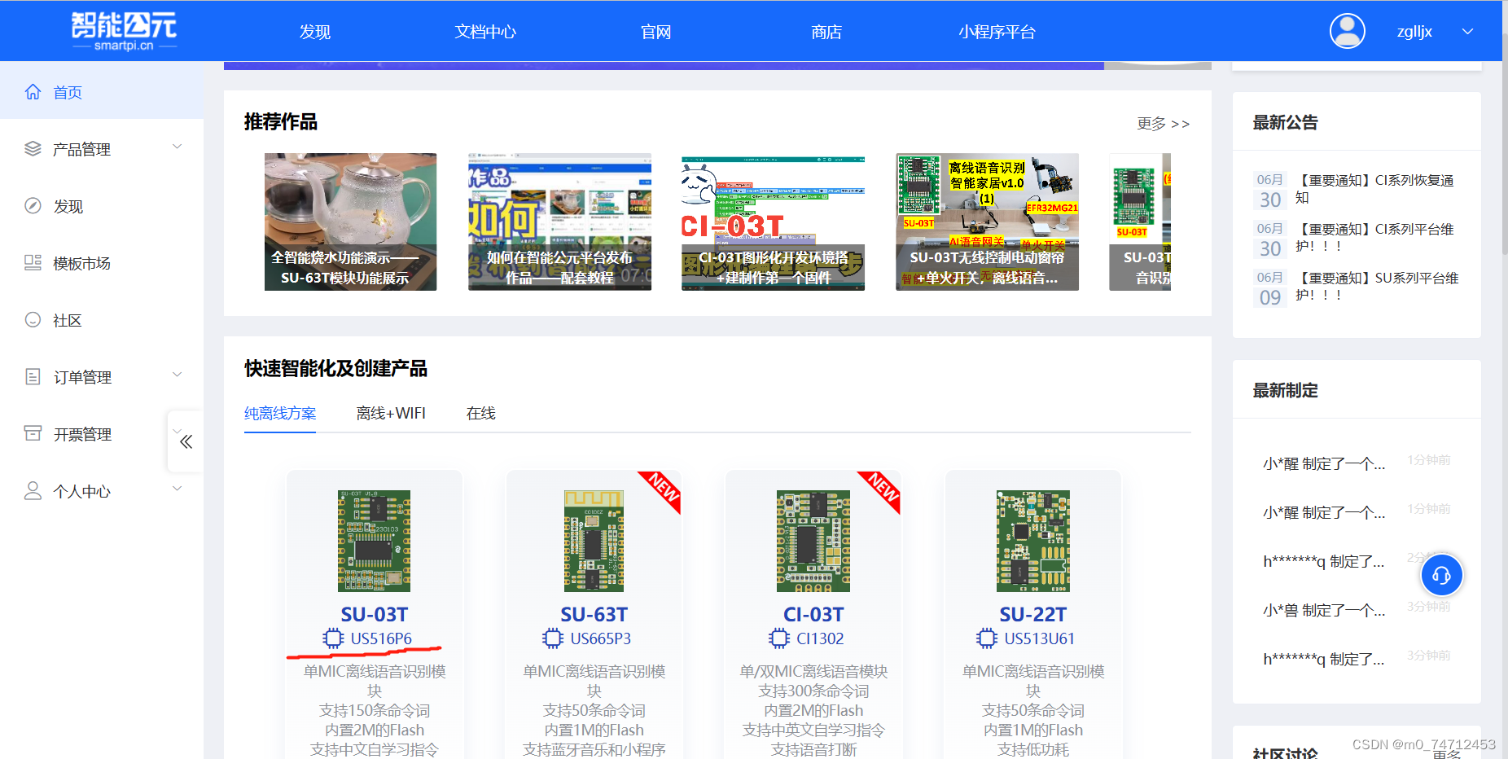Expand the 订单管理 submenu chevron

coord(177,375)
